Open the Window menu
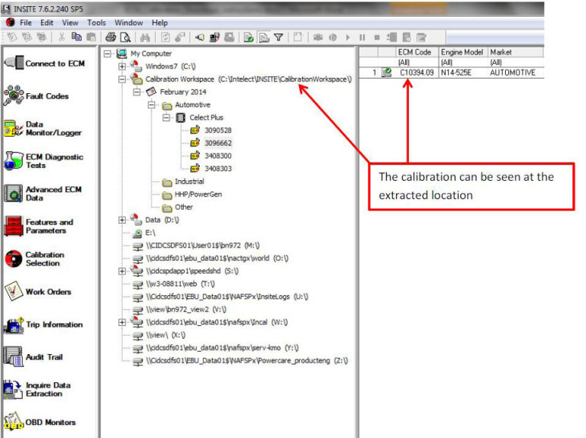The image size is (586, 438). coord(128,22)
